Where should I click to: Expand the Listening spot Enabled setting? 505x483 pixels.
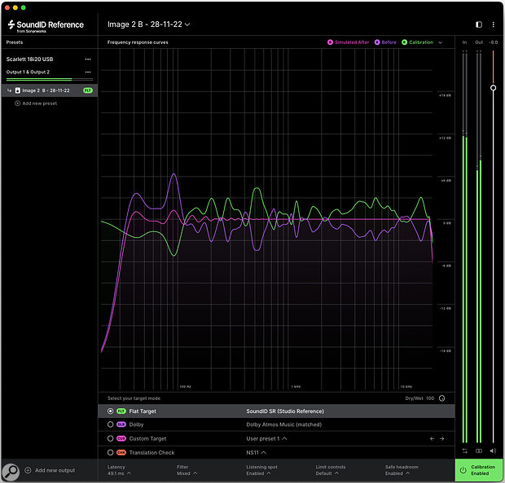pos(261,470)
